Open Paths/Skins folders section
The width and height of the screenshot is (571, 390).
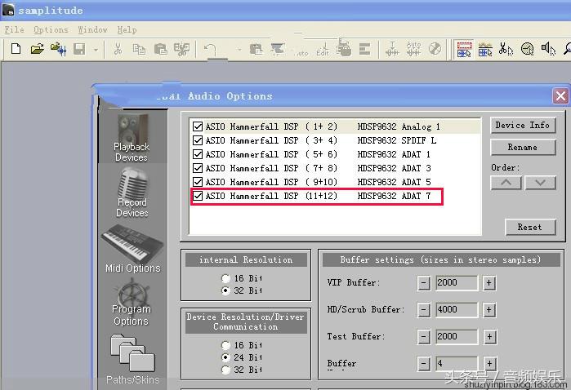click(x=133, y=360)
